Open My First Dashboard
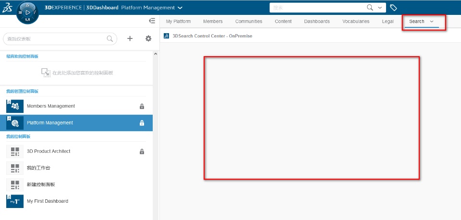This screenshot has width=461, height=220. 76,201
